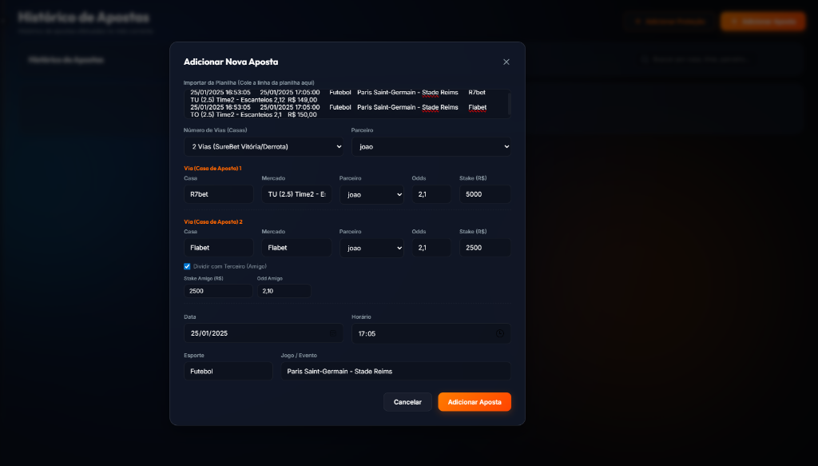The height and width of the screenshot is (466, 818).
Task: Click the Via 2 Stake field showing 2500
Action: point(485,248)
